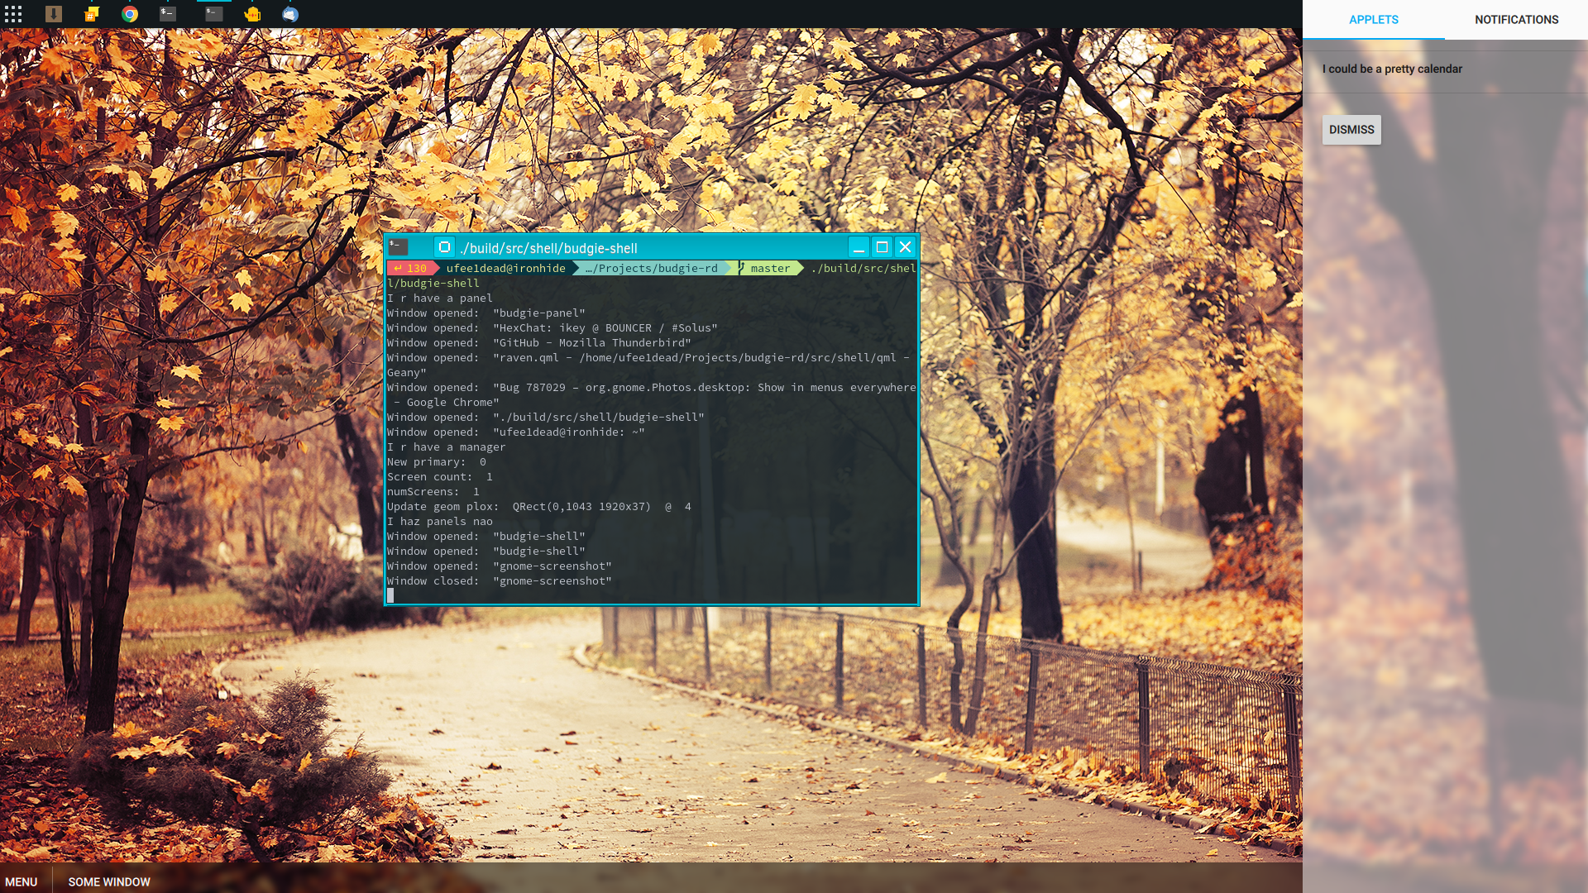This screenshot has width=1588, height=893.
Task: Click the 'Window opened: "budgie-panel"' line
Action: 486,313
